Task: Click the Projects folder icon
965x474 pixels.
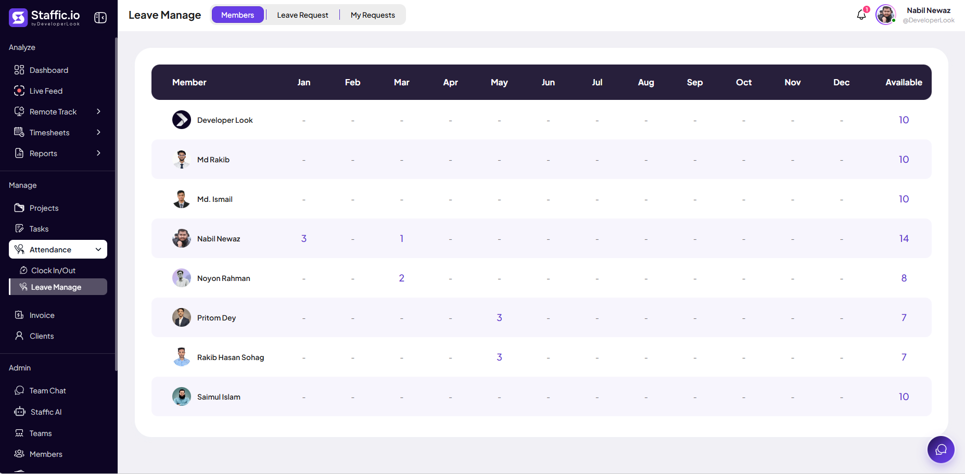Action: pos(19,208)
